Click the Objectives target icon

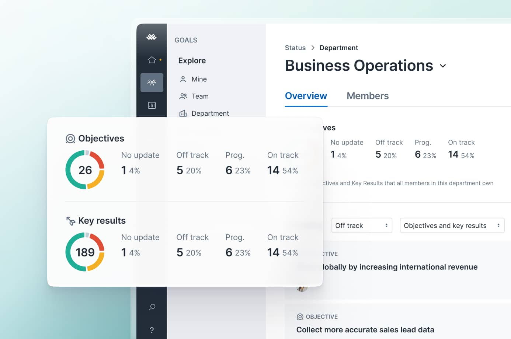(70, 139)
